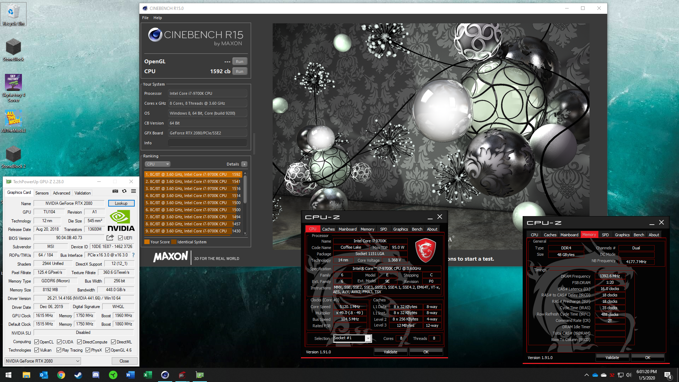Click OK in right CPU-Z memory window

(x=648, y=358)
